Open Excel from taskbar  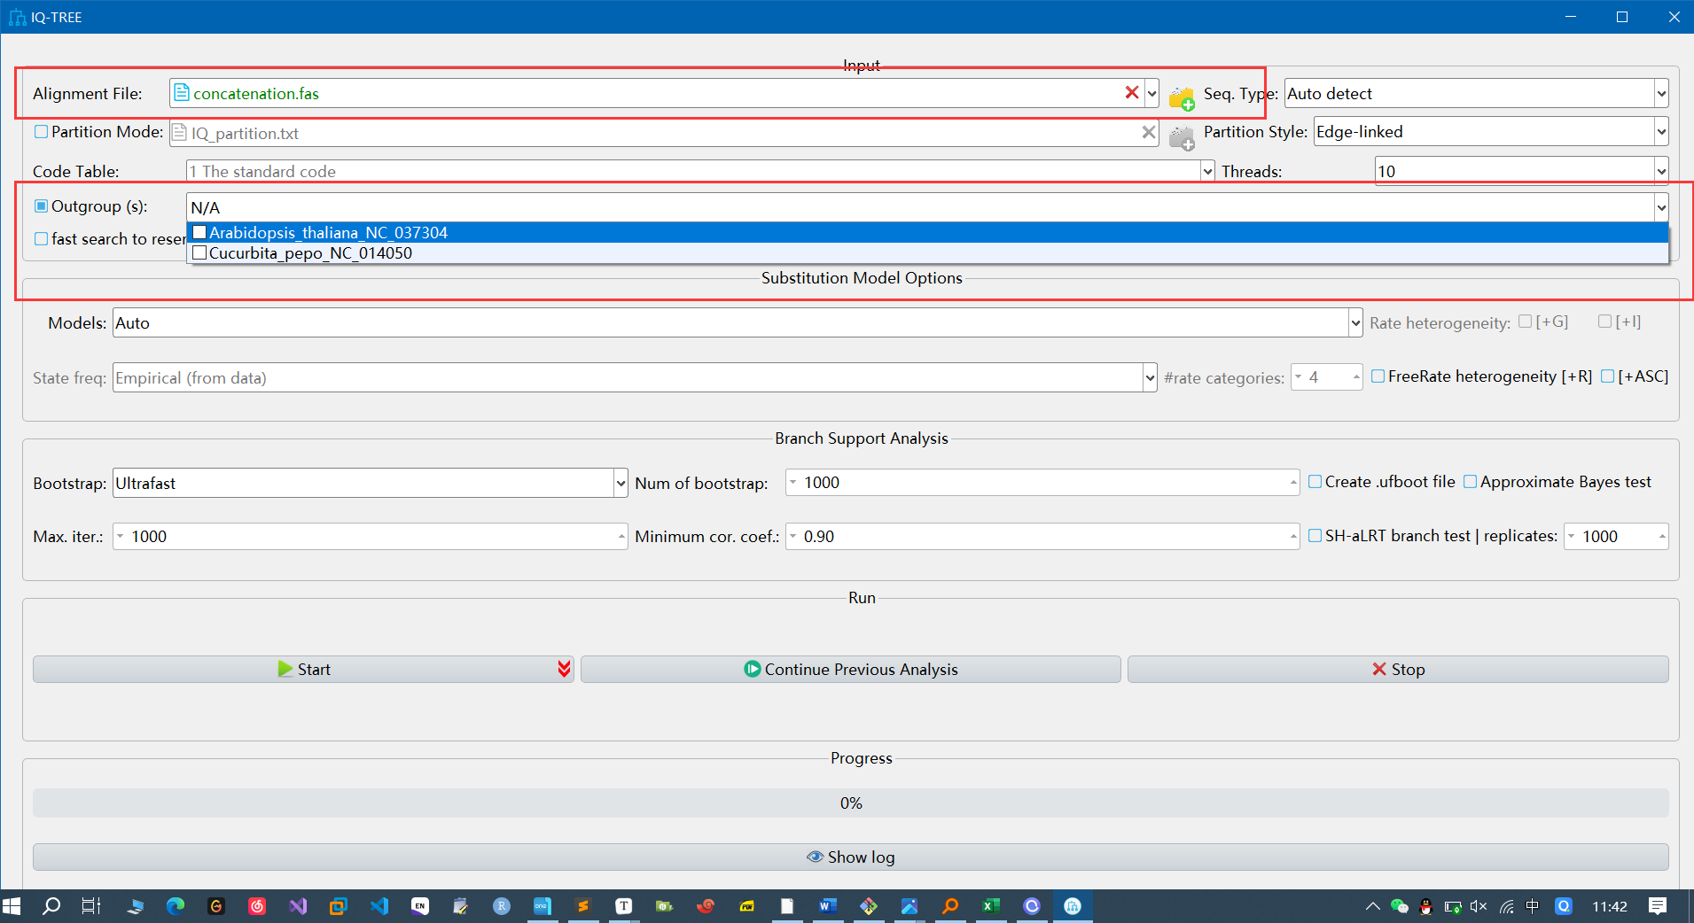click(x=991, y=905)
